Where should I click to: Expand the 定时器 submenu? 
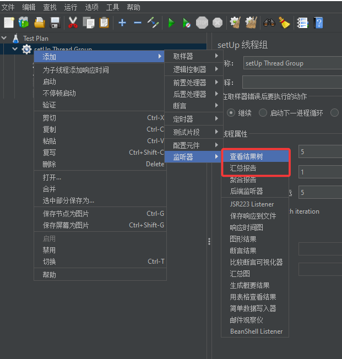click(194, 119)
